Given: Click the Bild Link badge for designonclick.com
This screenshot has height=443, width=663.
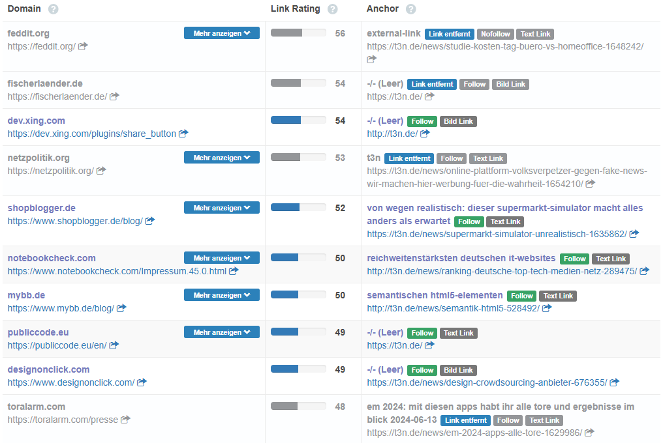Looking at the screenshot, I should coord(458,371).
